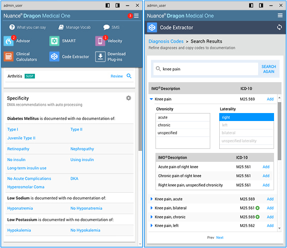
Task: Click Download Plug-ins icon
Action: click(x=100, y=56)
